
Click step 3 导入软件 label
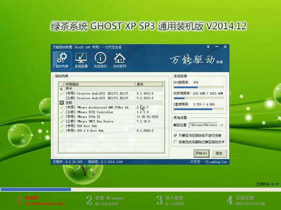174,198
